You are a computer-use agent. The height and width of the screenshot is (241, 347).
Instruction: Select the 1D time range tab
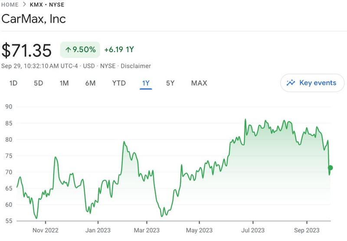tap(13, 83)
